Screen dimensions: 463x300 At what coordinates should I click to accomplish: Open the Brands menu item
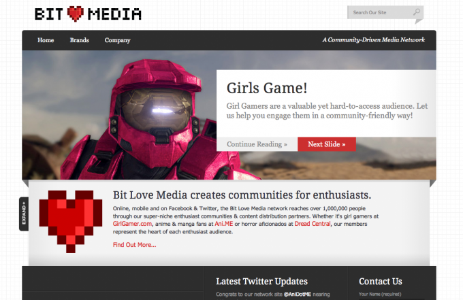tap(80, 40)
